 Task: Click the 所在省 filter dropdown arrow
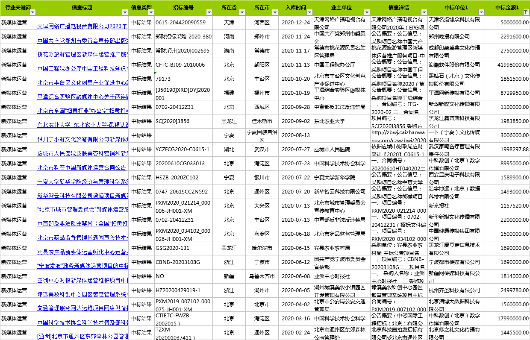(242, 12)
